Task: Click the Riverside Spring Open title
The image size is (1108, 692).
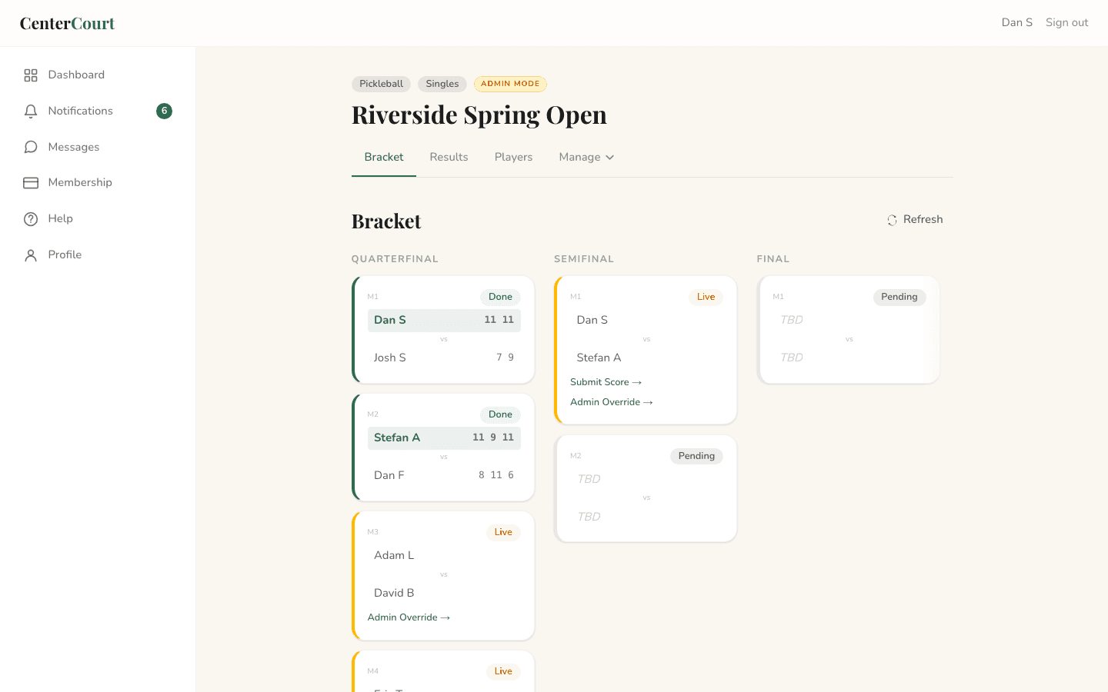Action: point(479,115)
